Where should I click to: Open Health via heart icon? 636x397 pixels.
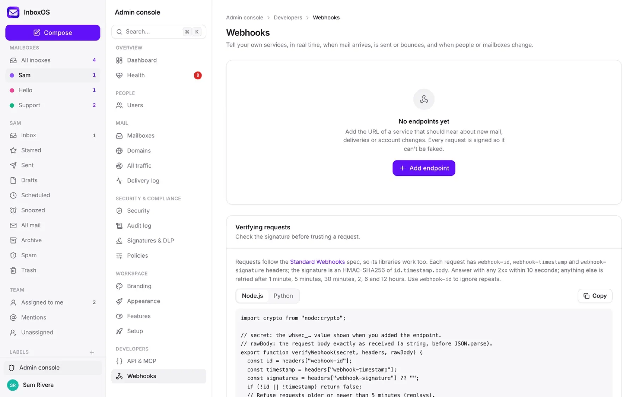pos(119,75)
